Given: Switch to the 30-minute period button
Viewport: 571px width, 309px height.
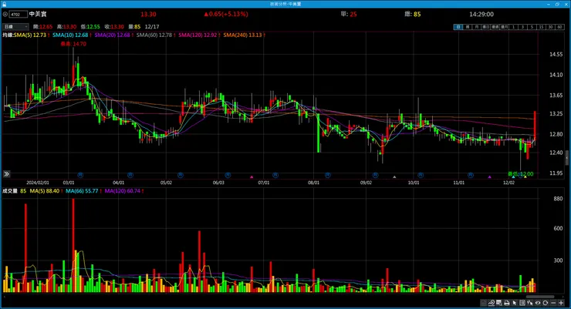Looking at the screenshot, I should 551,27.
